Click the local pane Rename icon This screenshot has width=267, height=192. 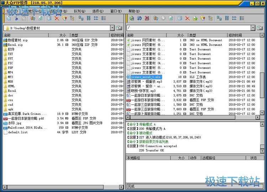pos(49,18)
